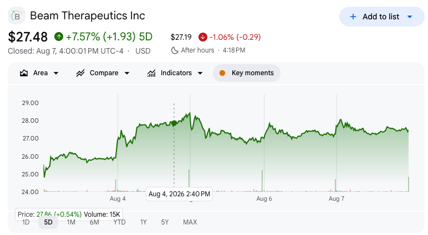Viewport: 428px width, 235px height.
Task: Click the Add to list button
Action: (381, 17)
